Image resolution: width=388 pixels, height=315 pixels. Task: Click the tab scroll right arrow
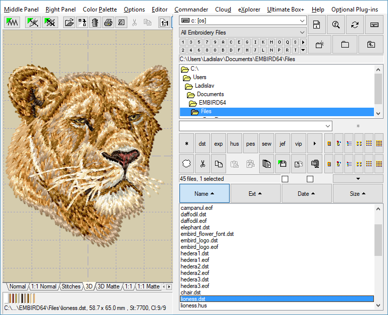point(169,287)
